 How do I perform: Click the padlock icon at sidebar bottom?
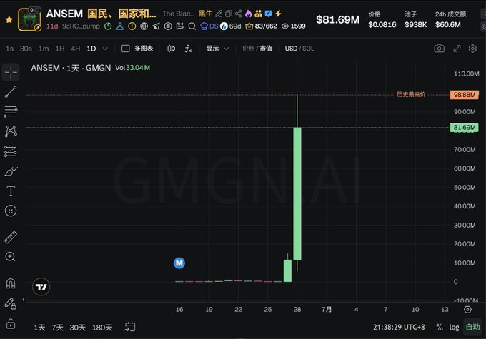pos(11,323)
